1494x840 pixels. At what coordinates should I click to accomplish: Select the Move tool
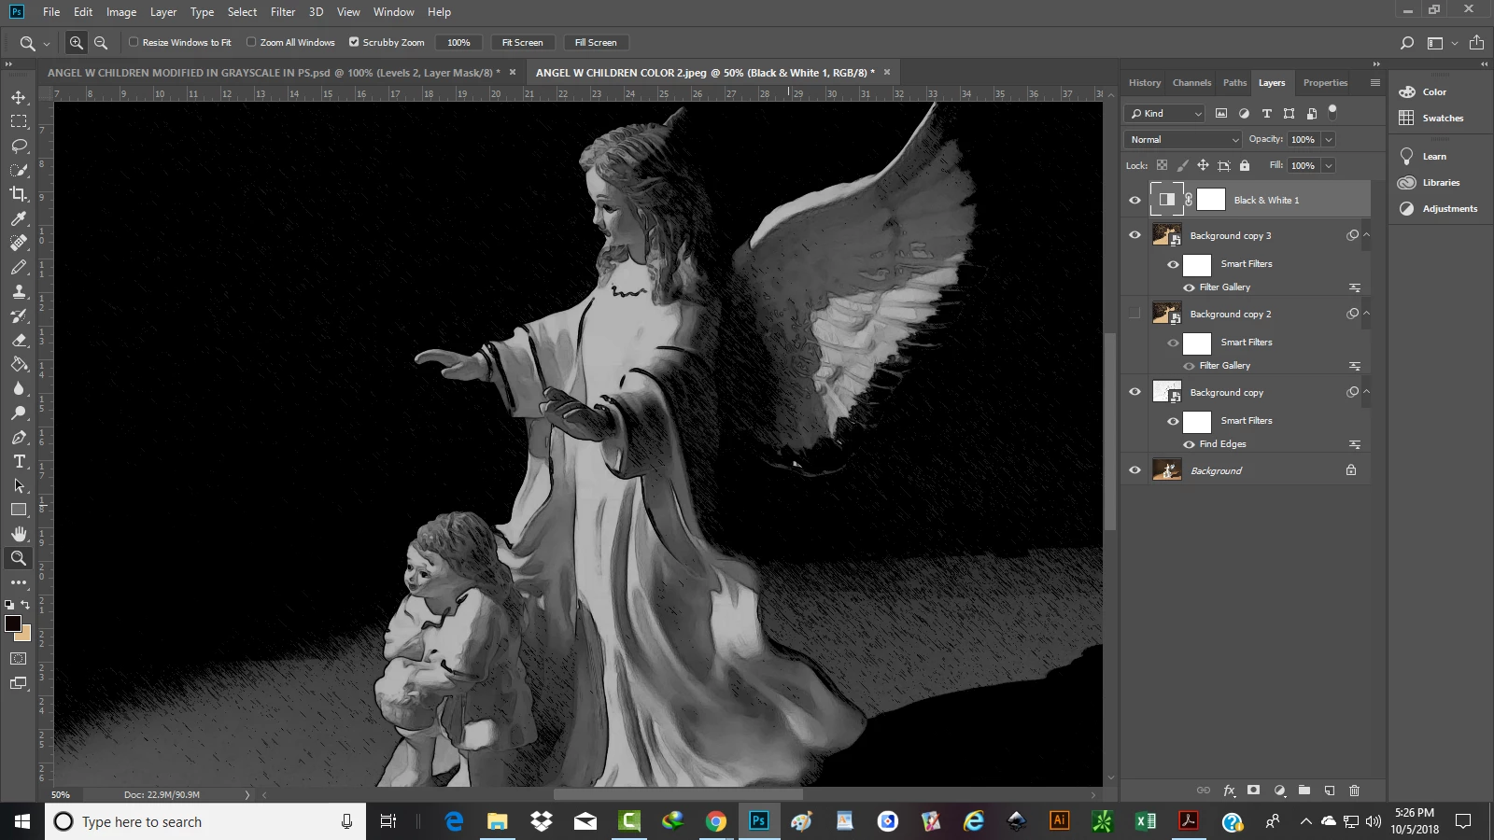(x=19, y=97)
